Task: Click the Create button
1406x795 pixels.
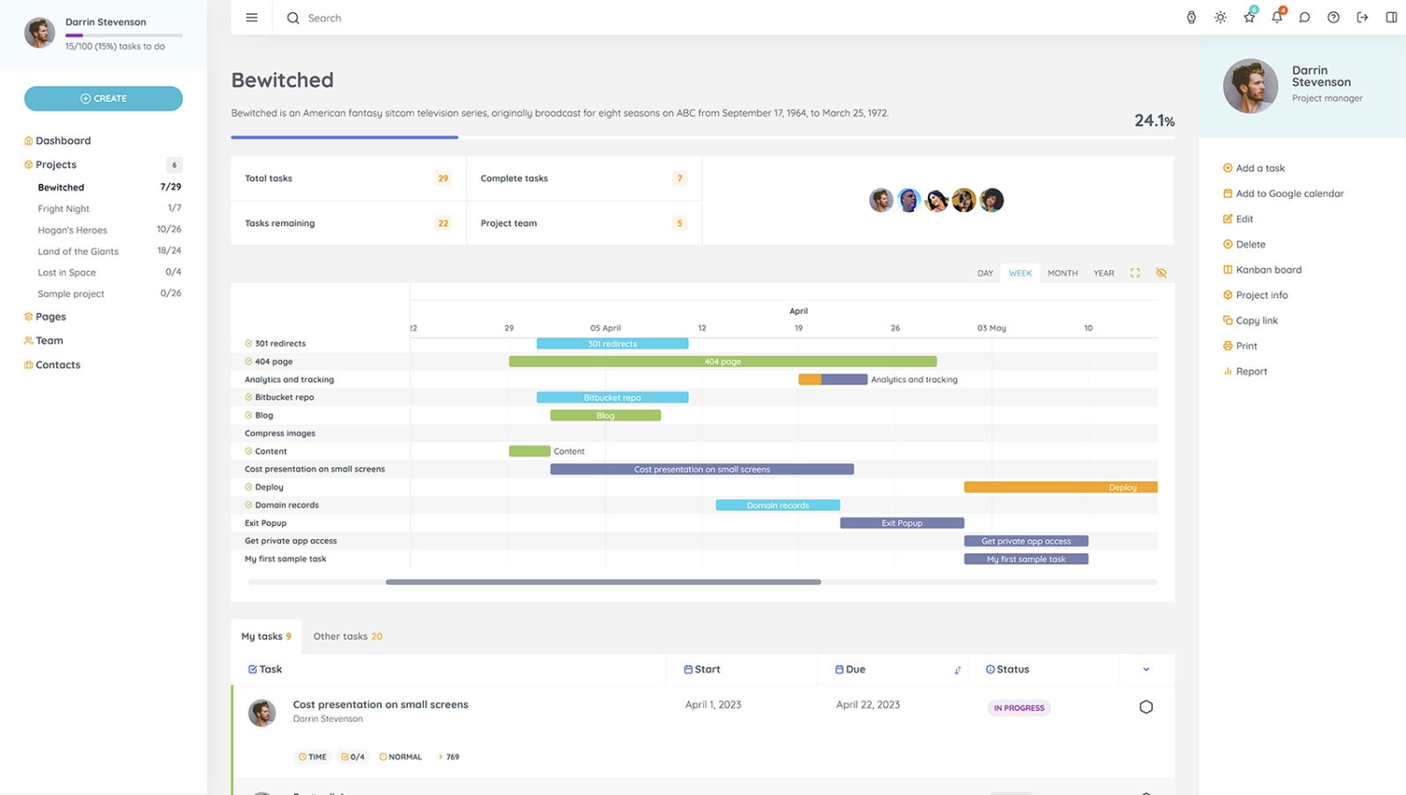Action: tap(103, 98)
